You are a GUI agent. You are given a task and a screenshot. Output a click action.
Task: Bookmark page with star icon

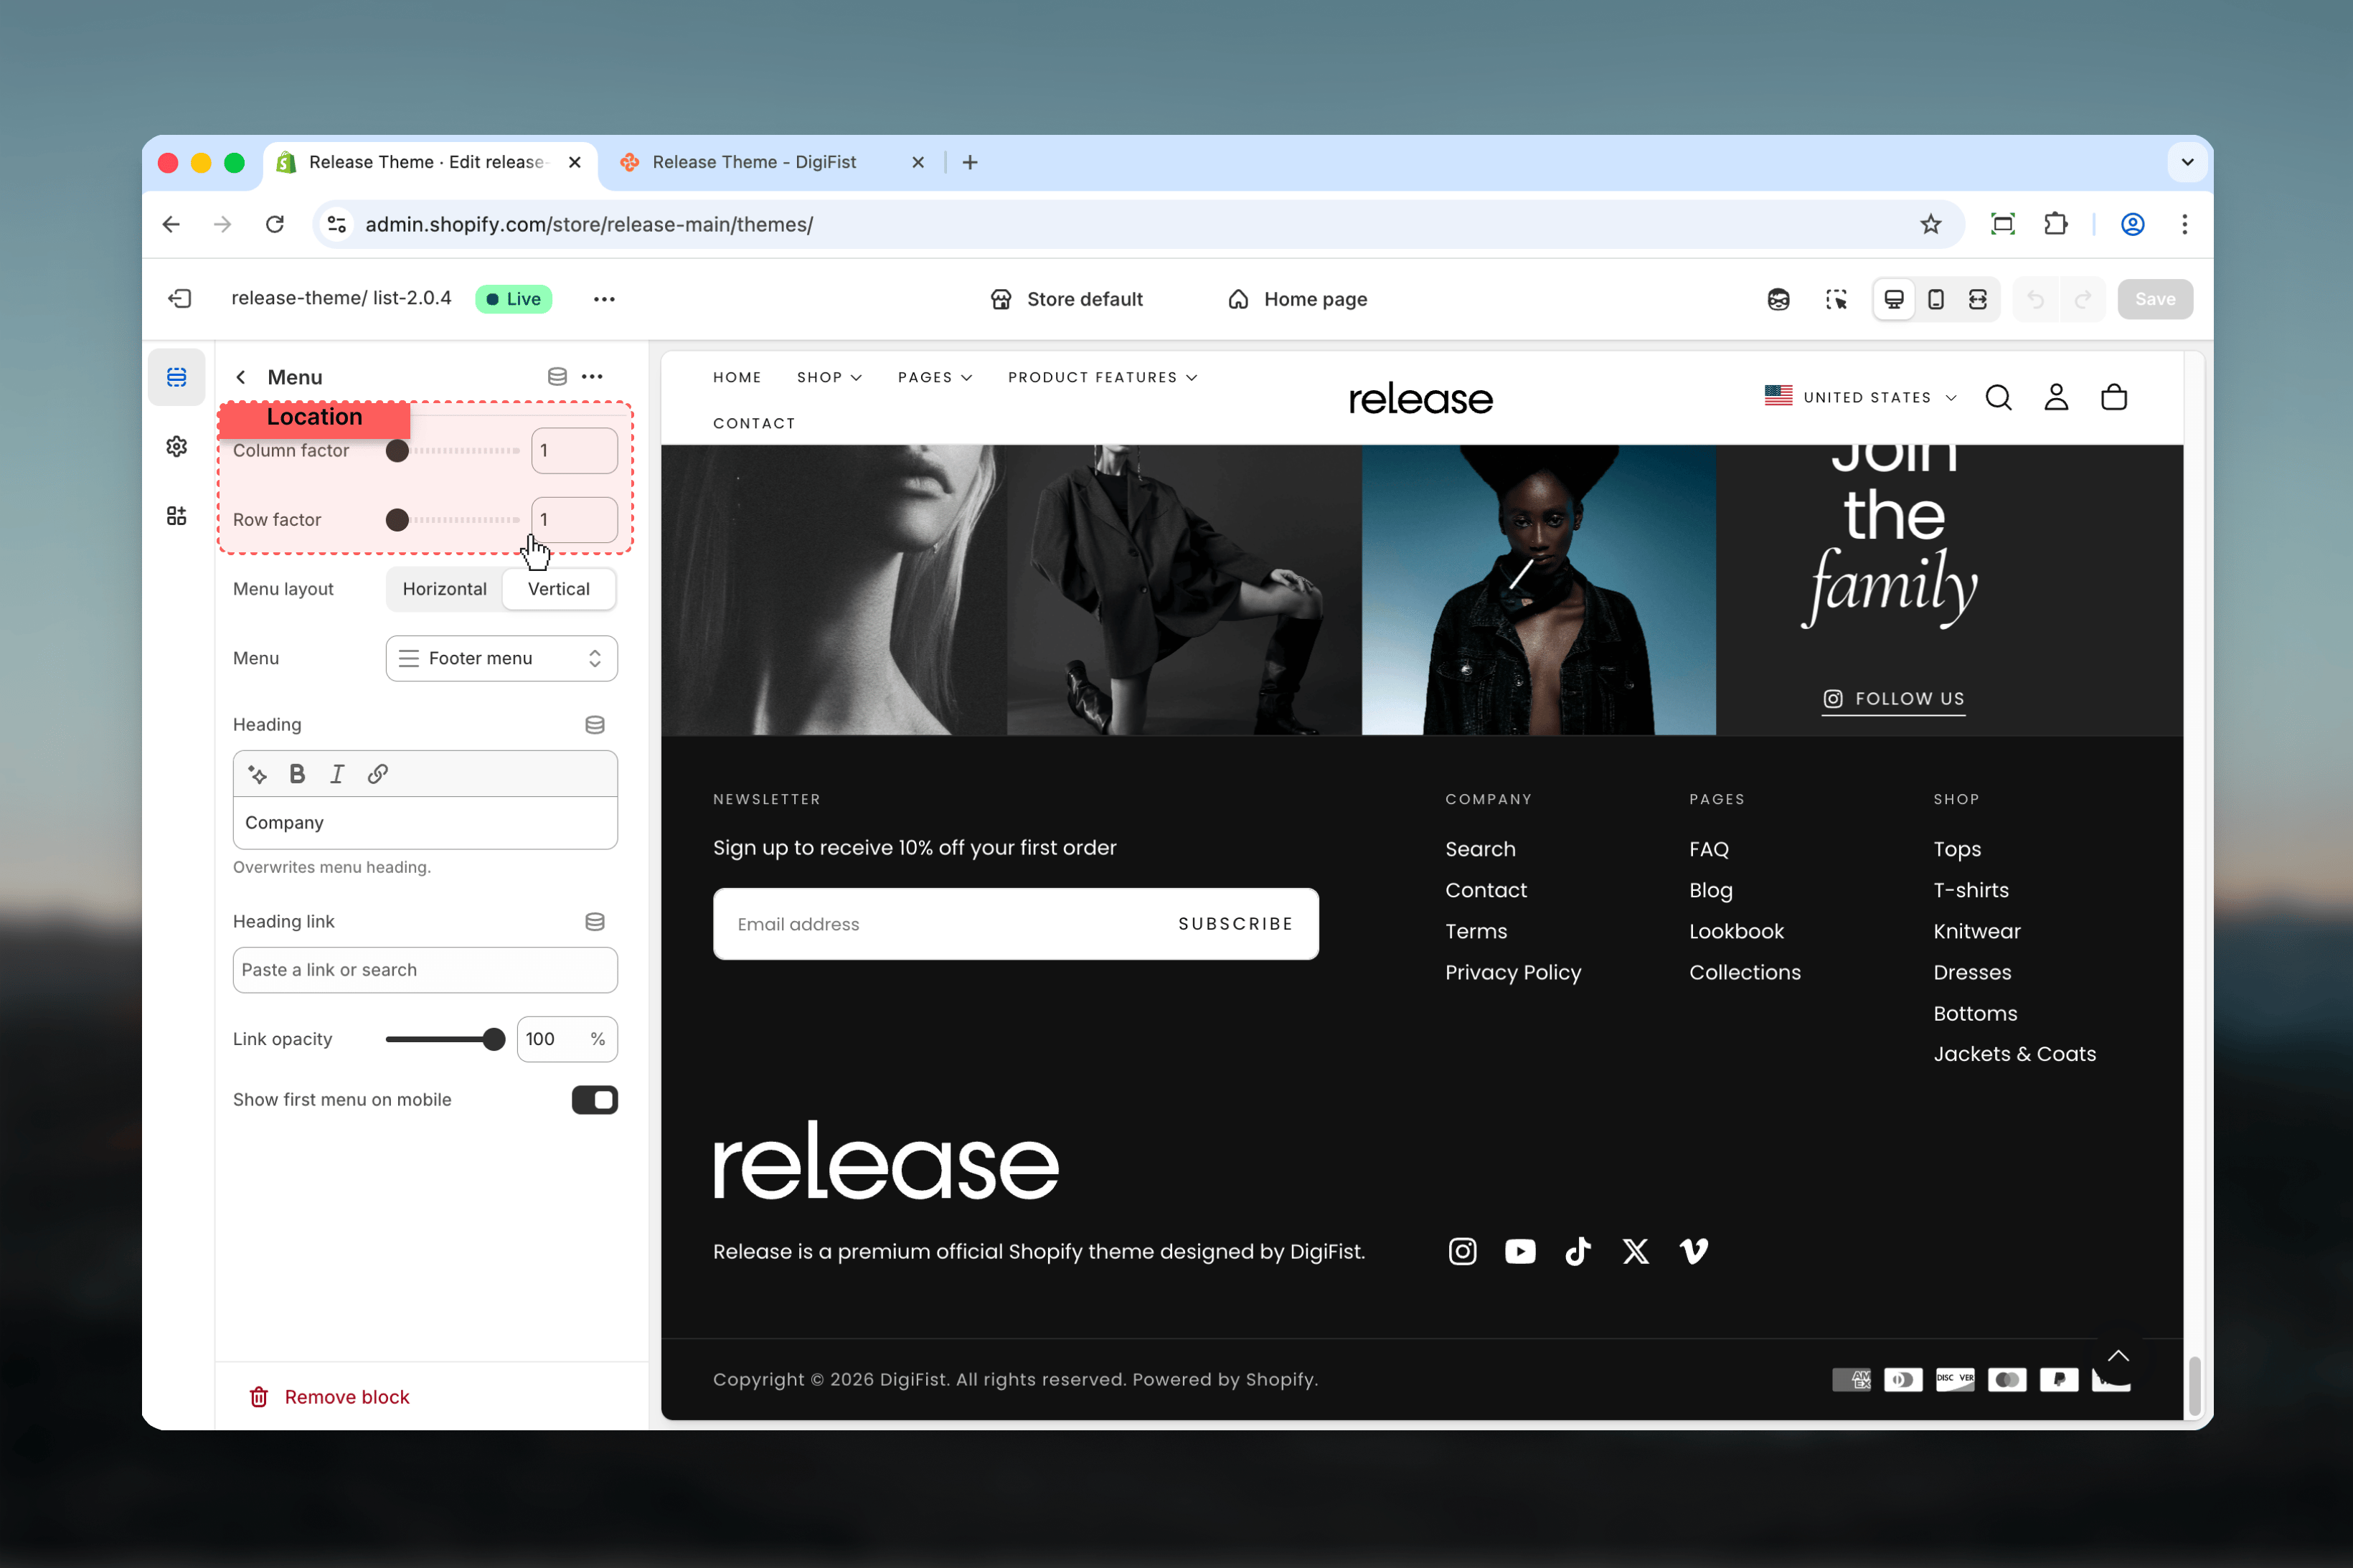click(1930, 224)
